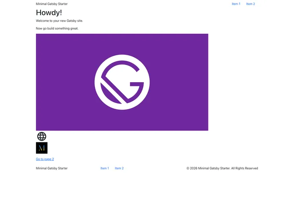Open the Go to page 2 link
Image resolution: width=294 pixels, height=219 pixels.
pos(45,159)
